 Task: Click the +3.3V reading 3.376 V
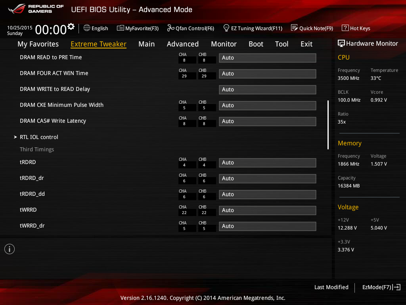[x=346, y=250]
